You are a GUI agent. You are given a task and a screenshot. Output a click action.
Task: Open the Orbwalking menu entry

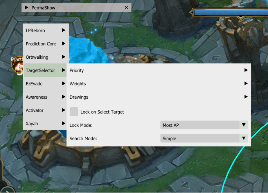click(45, 57)
